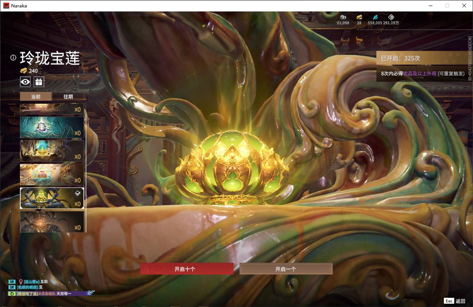Click the second chat channel icon
Viewport: 473px width, 307px height.
[x=12, y=287]
